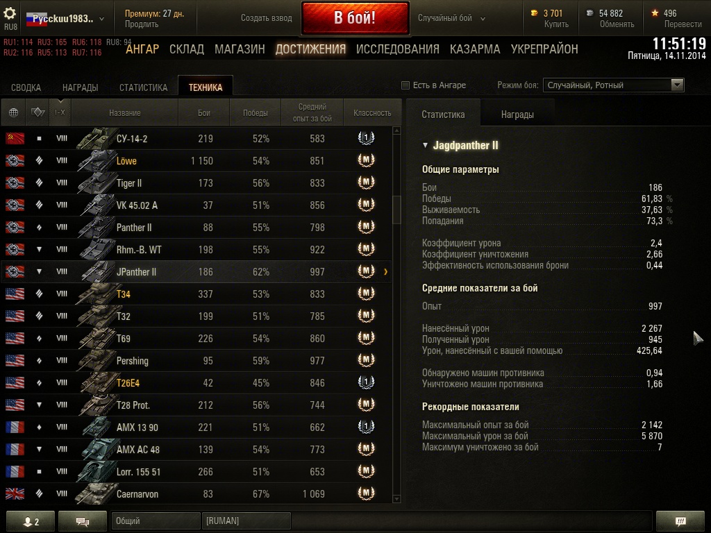The width and height of the screenshot is (711, 533).
Task: Sort vehicles by nation globe icon
Action: [x=14, y=112]
